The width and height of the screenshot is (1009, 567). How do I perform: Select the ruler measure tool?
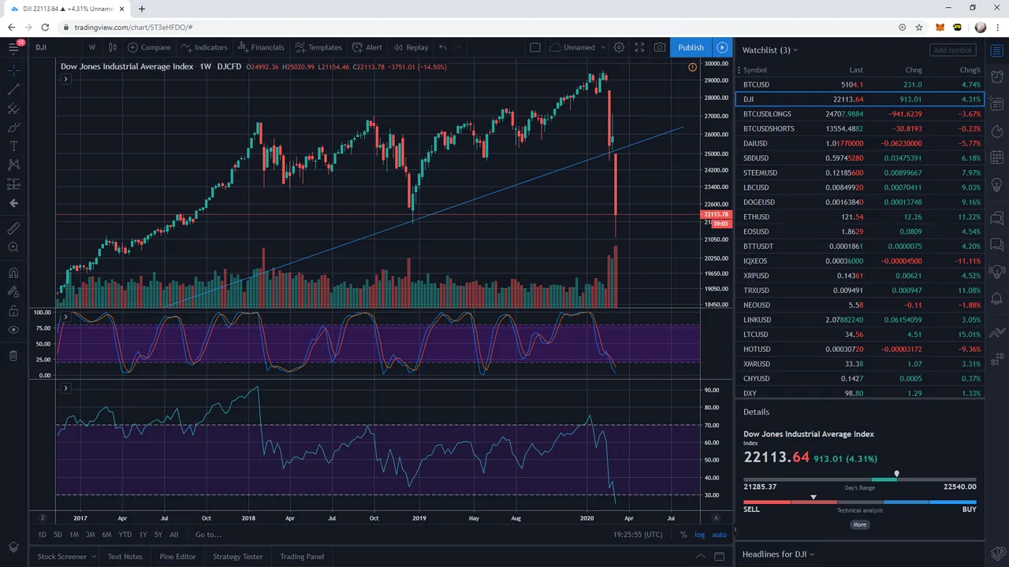pos(13,228)
